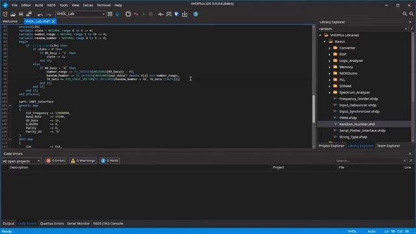
Task: Click the save file toolbar icon
Action: [x=21, y=14]
